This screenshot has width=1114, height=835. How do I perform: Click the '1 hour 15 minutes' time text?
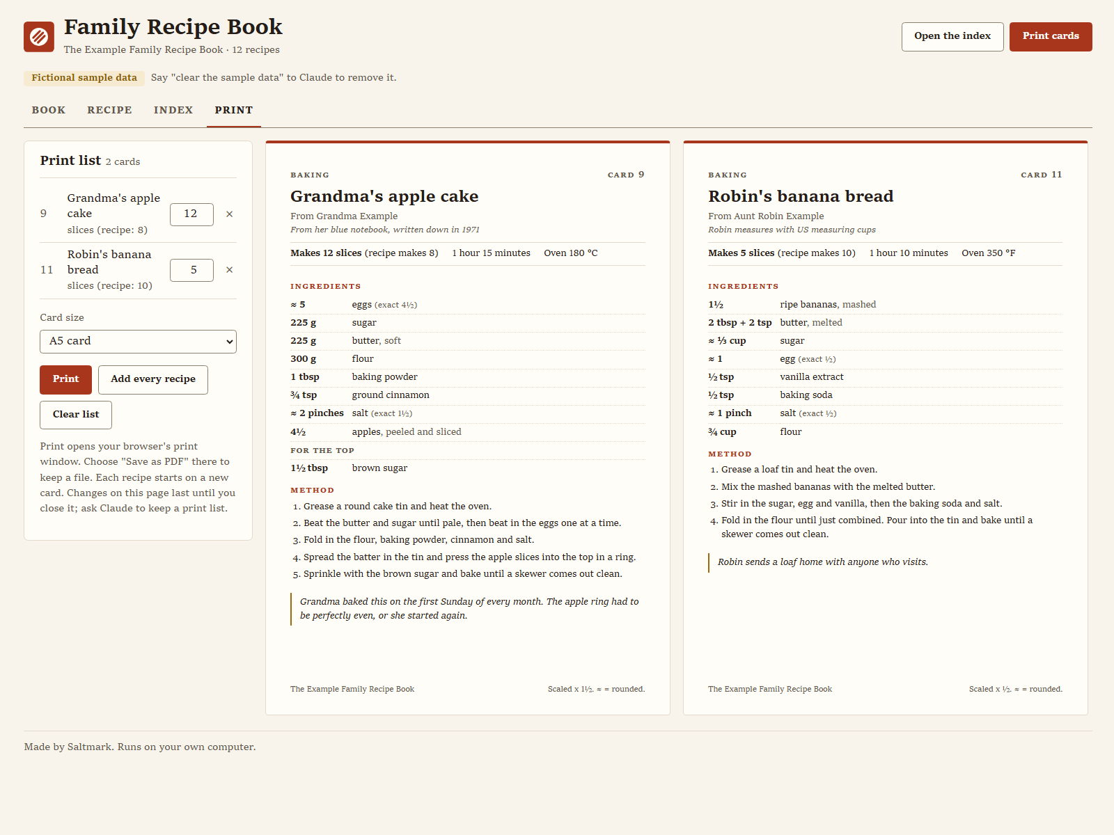(x=491, y=253)
